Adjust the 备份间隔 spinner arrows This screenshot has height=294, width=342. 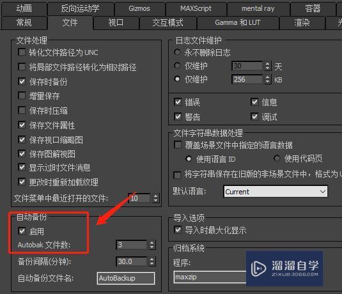[x=152, y=261]
